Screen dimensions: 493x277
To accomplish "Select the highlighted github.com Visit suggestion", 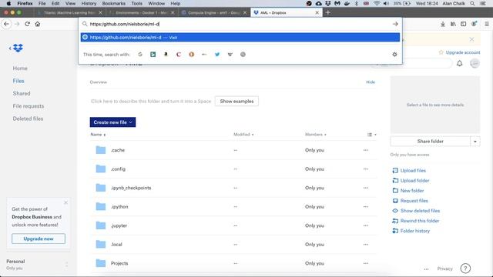I will tap(240, 38).
